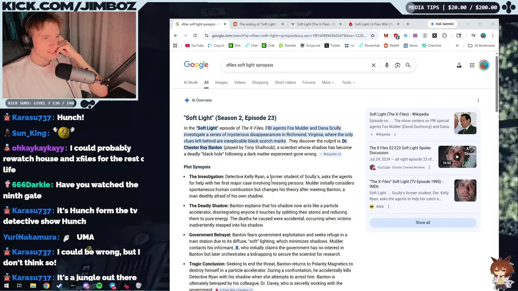Select the Short videos search tab
Image resolution: width=518 pixels, height=291 pixels.
[285, 82]
